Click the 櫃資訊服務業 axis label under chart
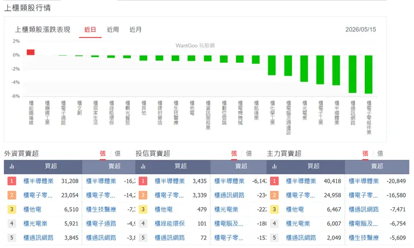414x248 pixels. point(208,115)
